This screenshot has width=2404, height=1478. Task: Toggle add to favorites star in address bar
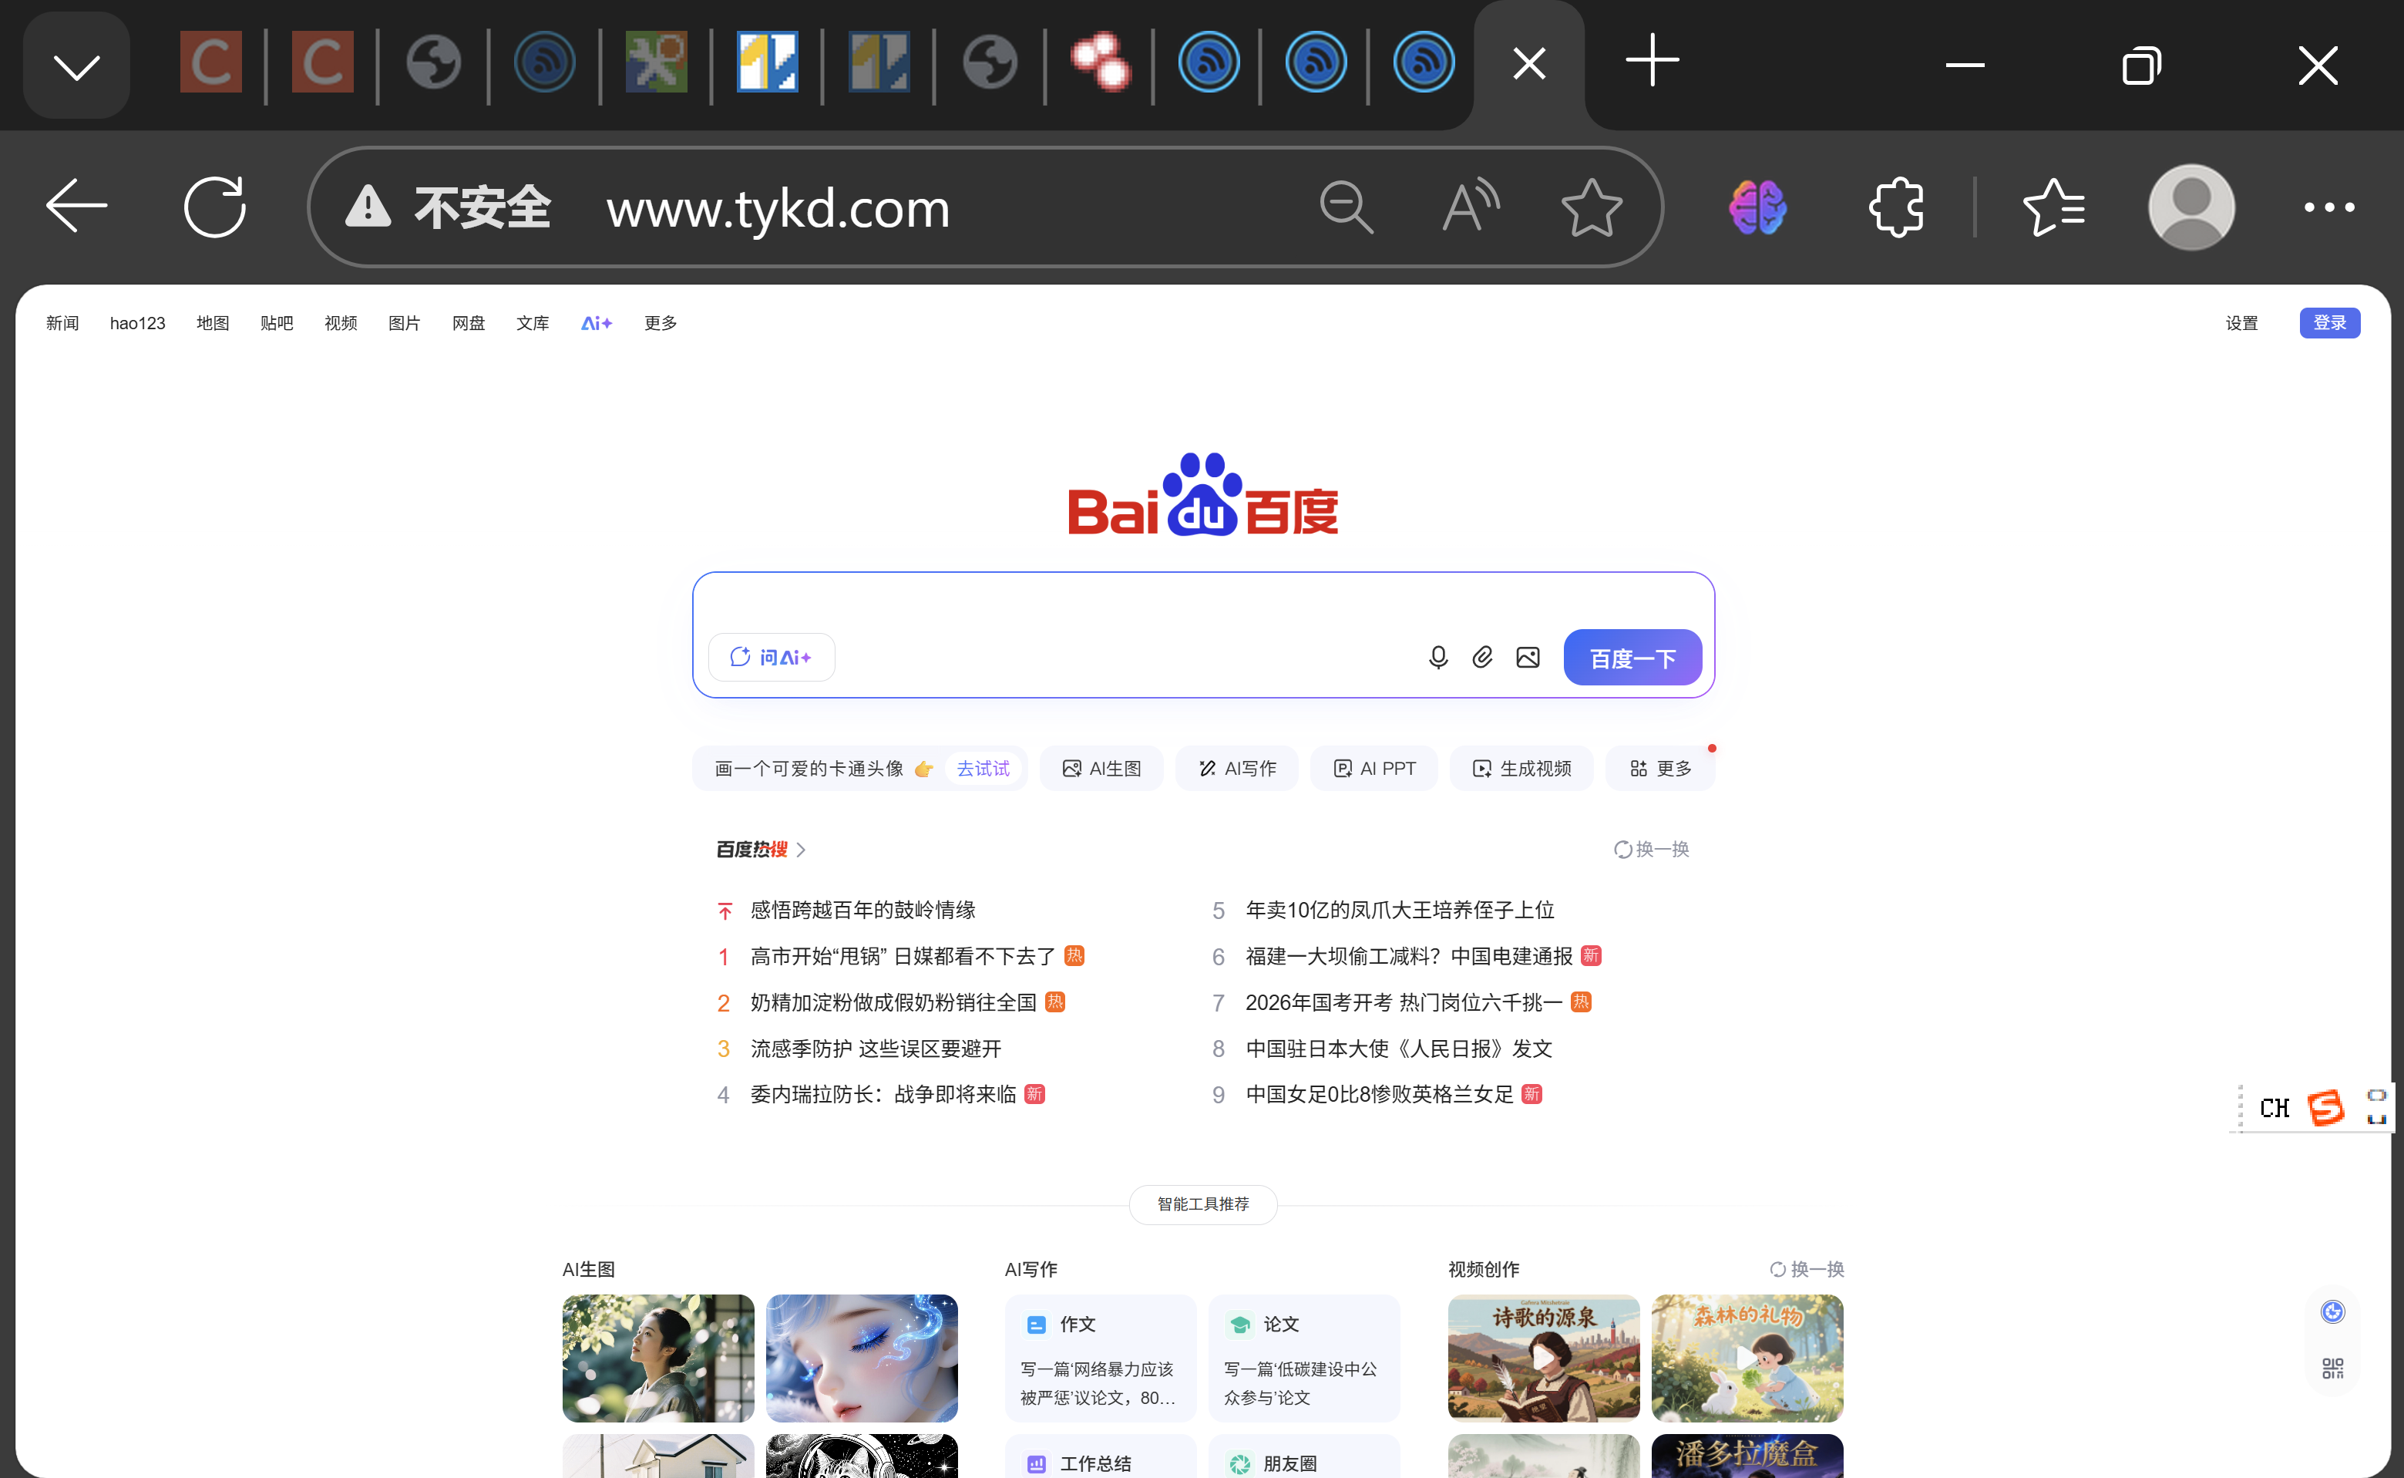click(x=1591, y=207)
